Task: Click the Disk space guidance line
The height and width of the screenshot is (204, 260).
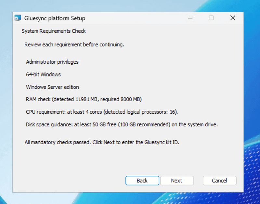Action: pos(122,124)
